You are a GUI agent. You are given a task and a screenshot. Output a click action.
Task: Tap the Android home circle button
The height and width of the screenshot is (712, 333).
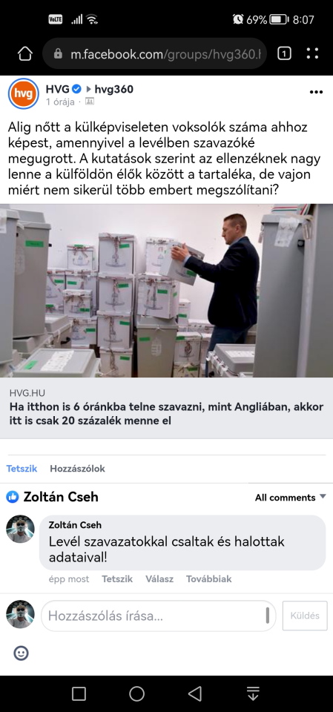(136, 693)
